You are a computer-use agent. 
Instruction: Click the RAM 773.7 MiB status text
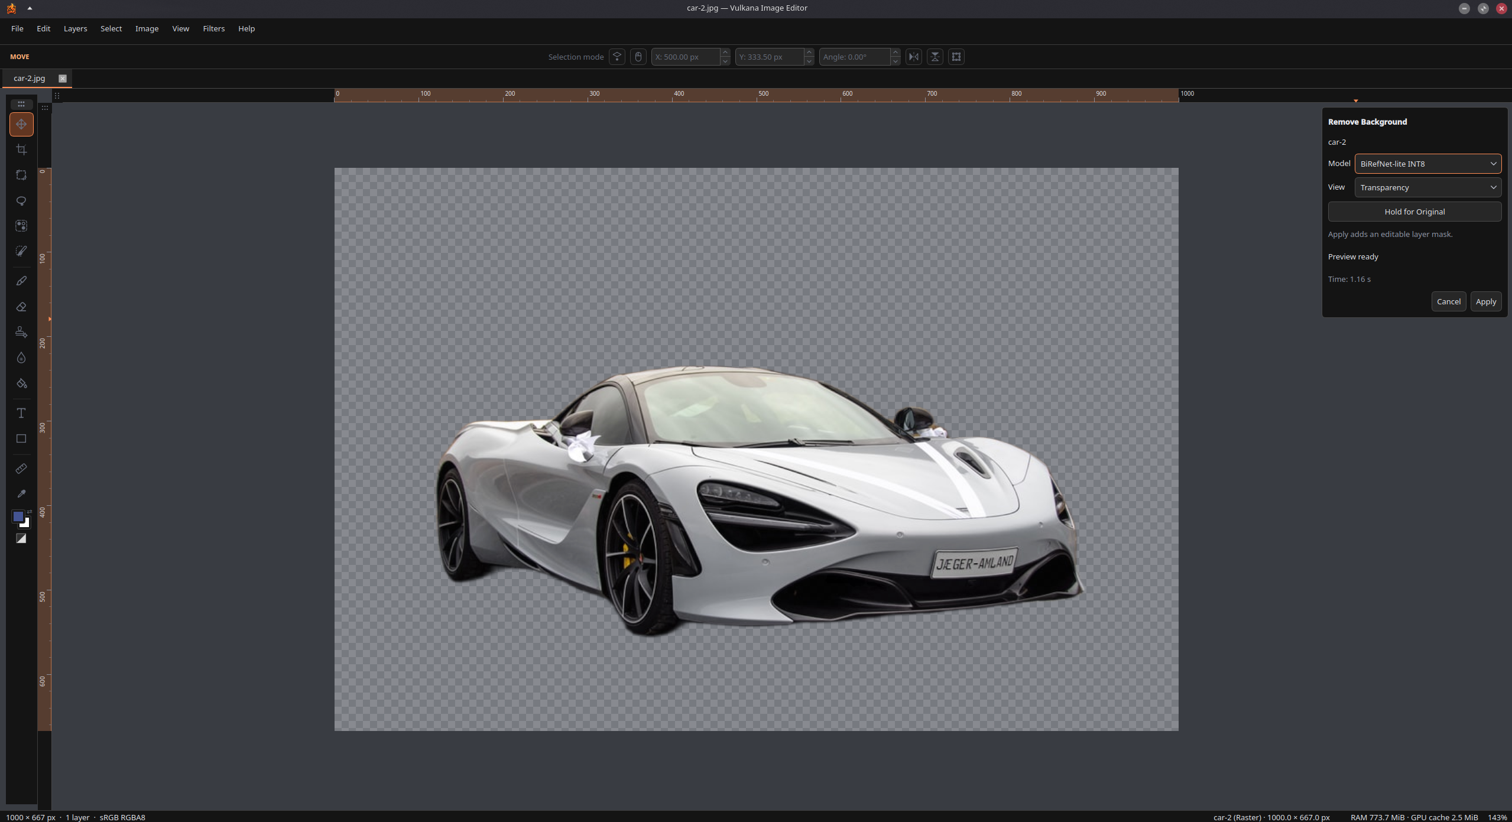(1377, 817)
